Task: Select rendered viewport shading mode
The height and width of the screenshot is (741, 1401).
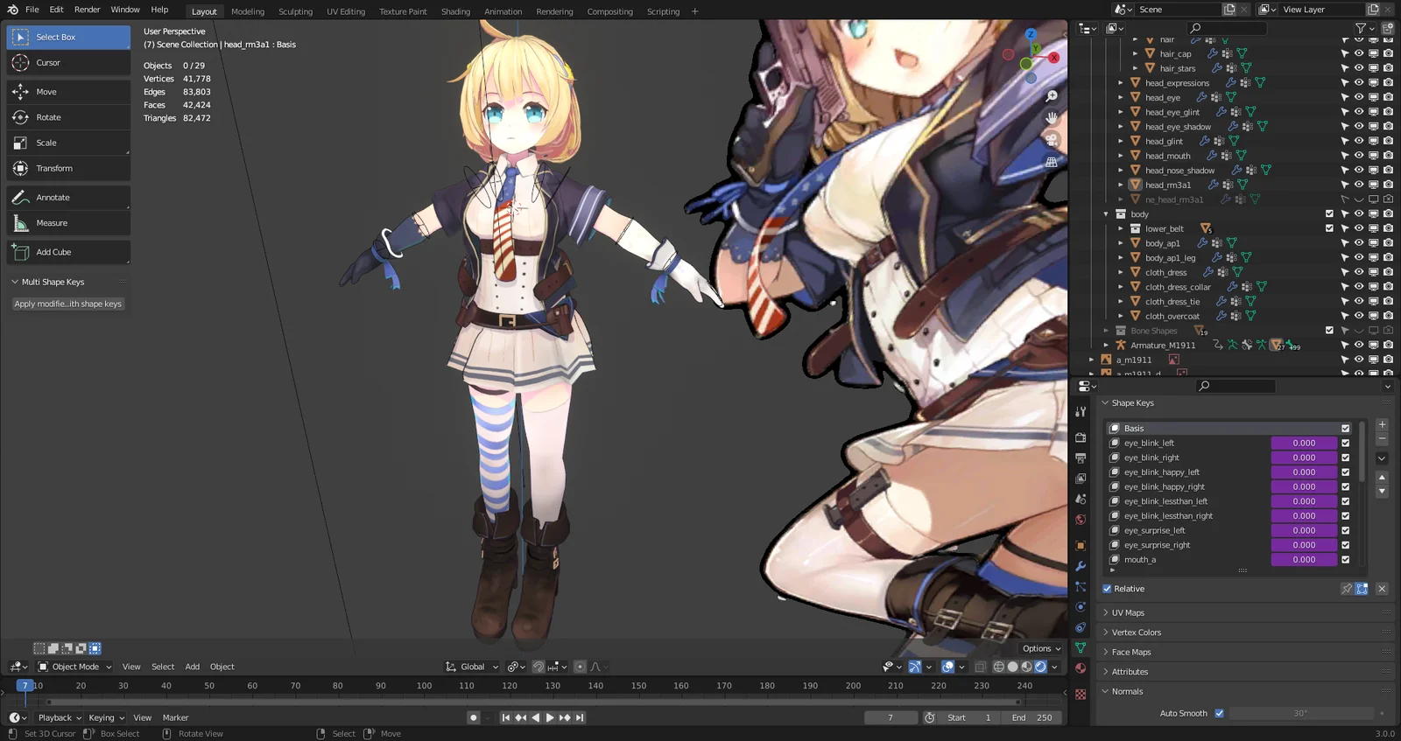Action: tap(1041, 667)
